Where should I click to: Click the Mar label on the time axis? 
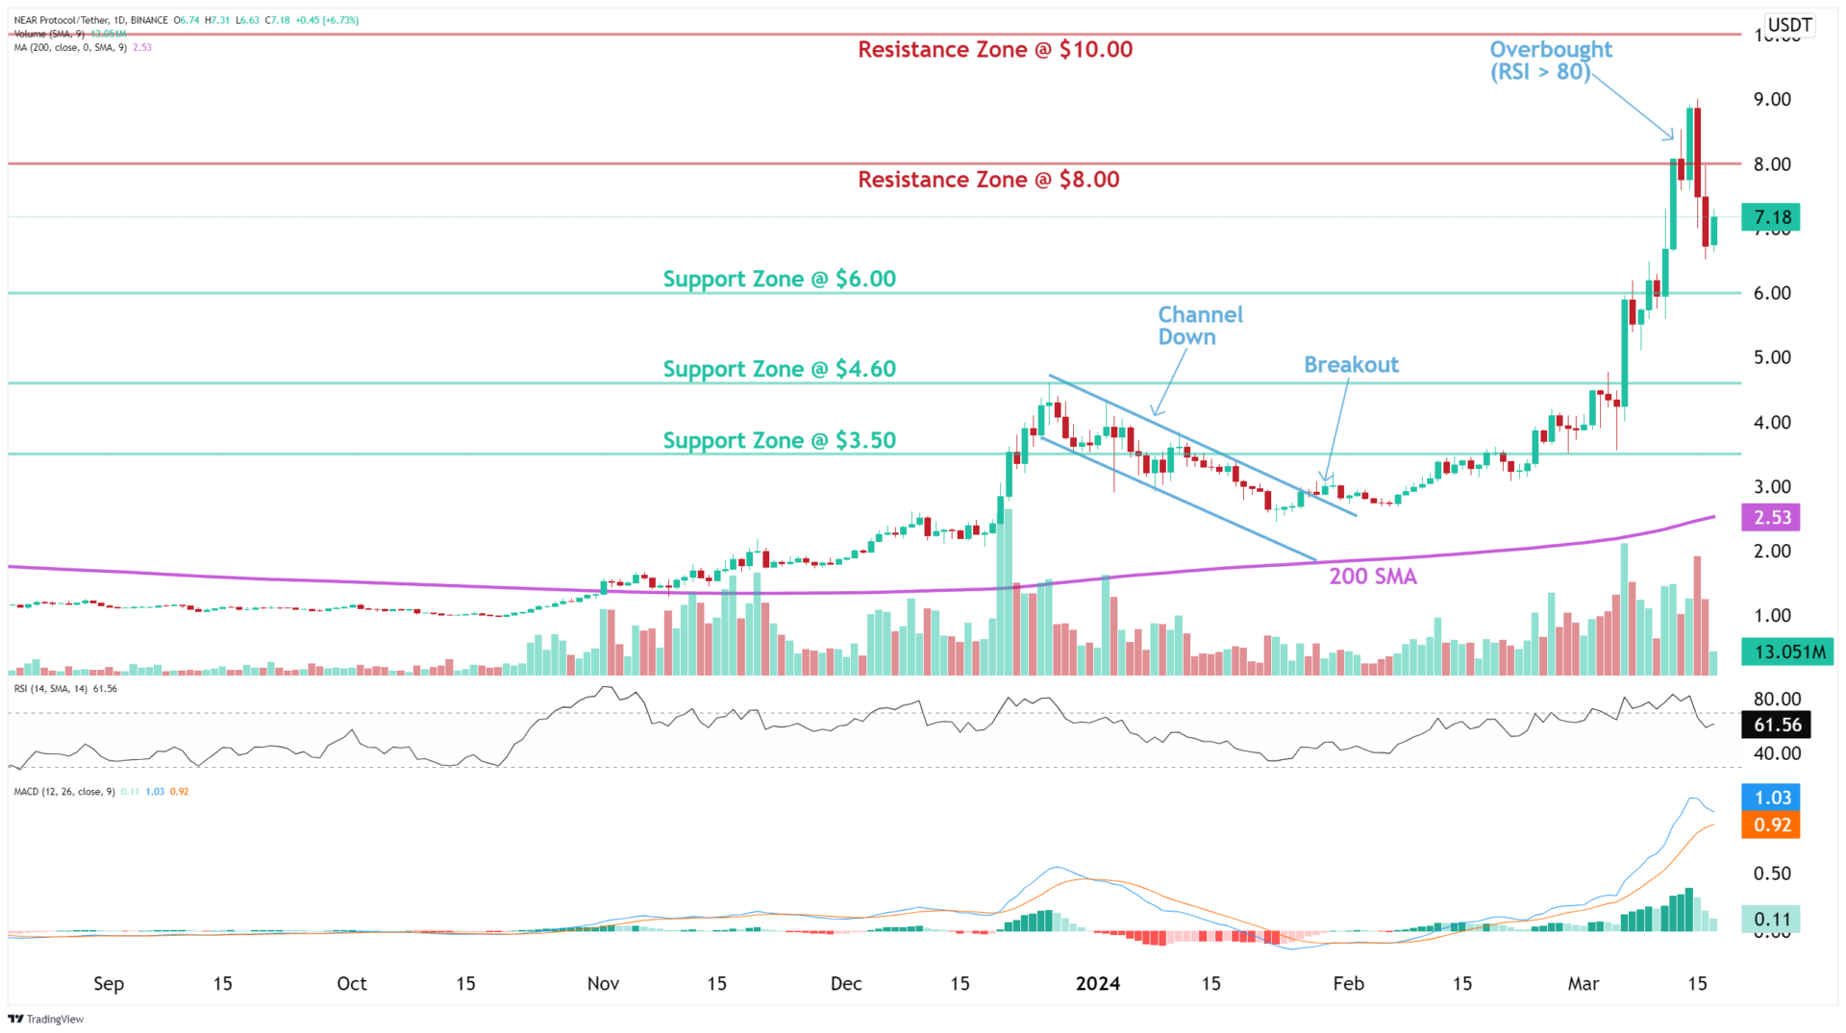point(1584,984)
